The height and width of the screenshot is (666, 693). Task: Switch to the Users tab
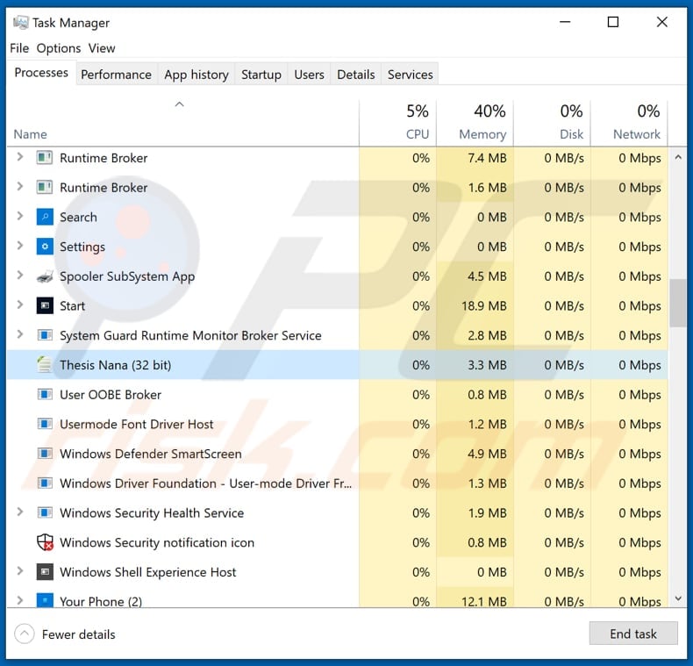(309, 75)
